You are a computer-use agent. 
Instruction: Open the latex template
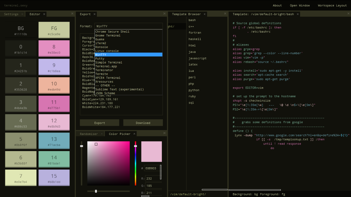(193, 64)
